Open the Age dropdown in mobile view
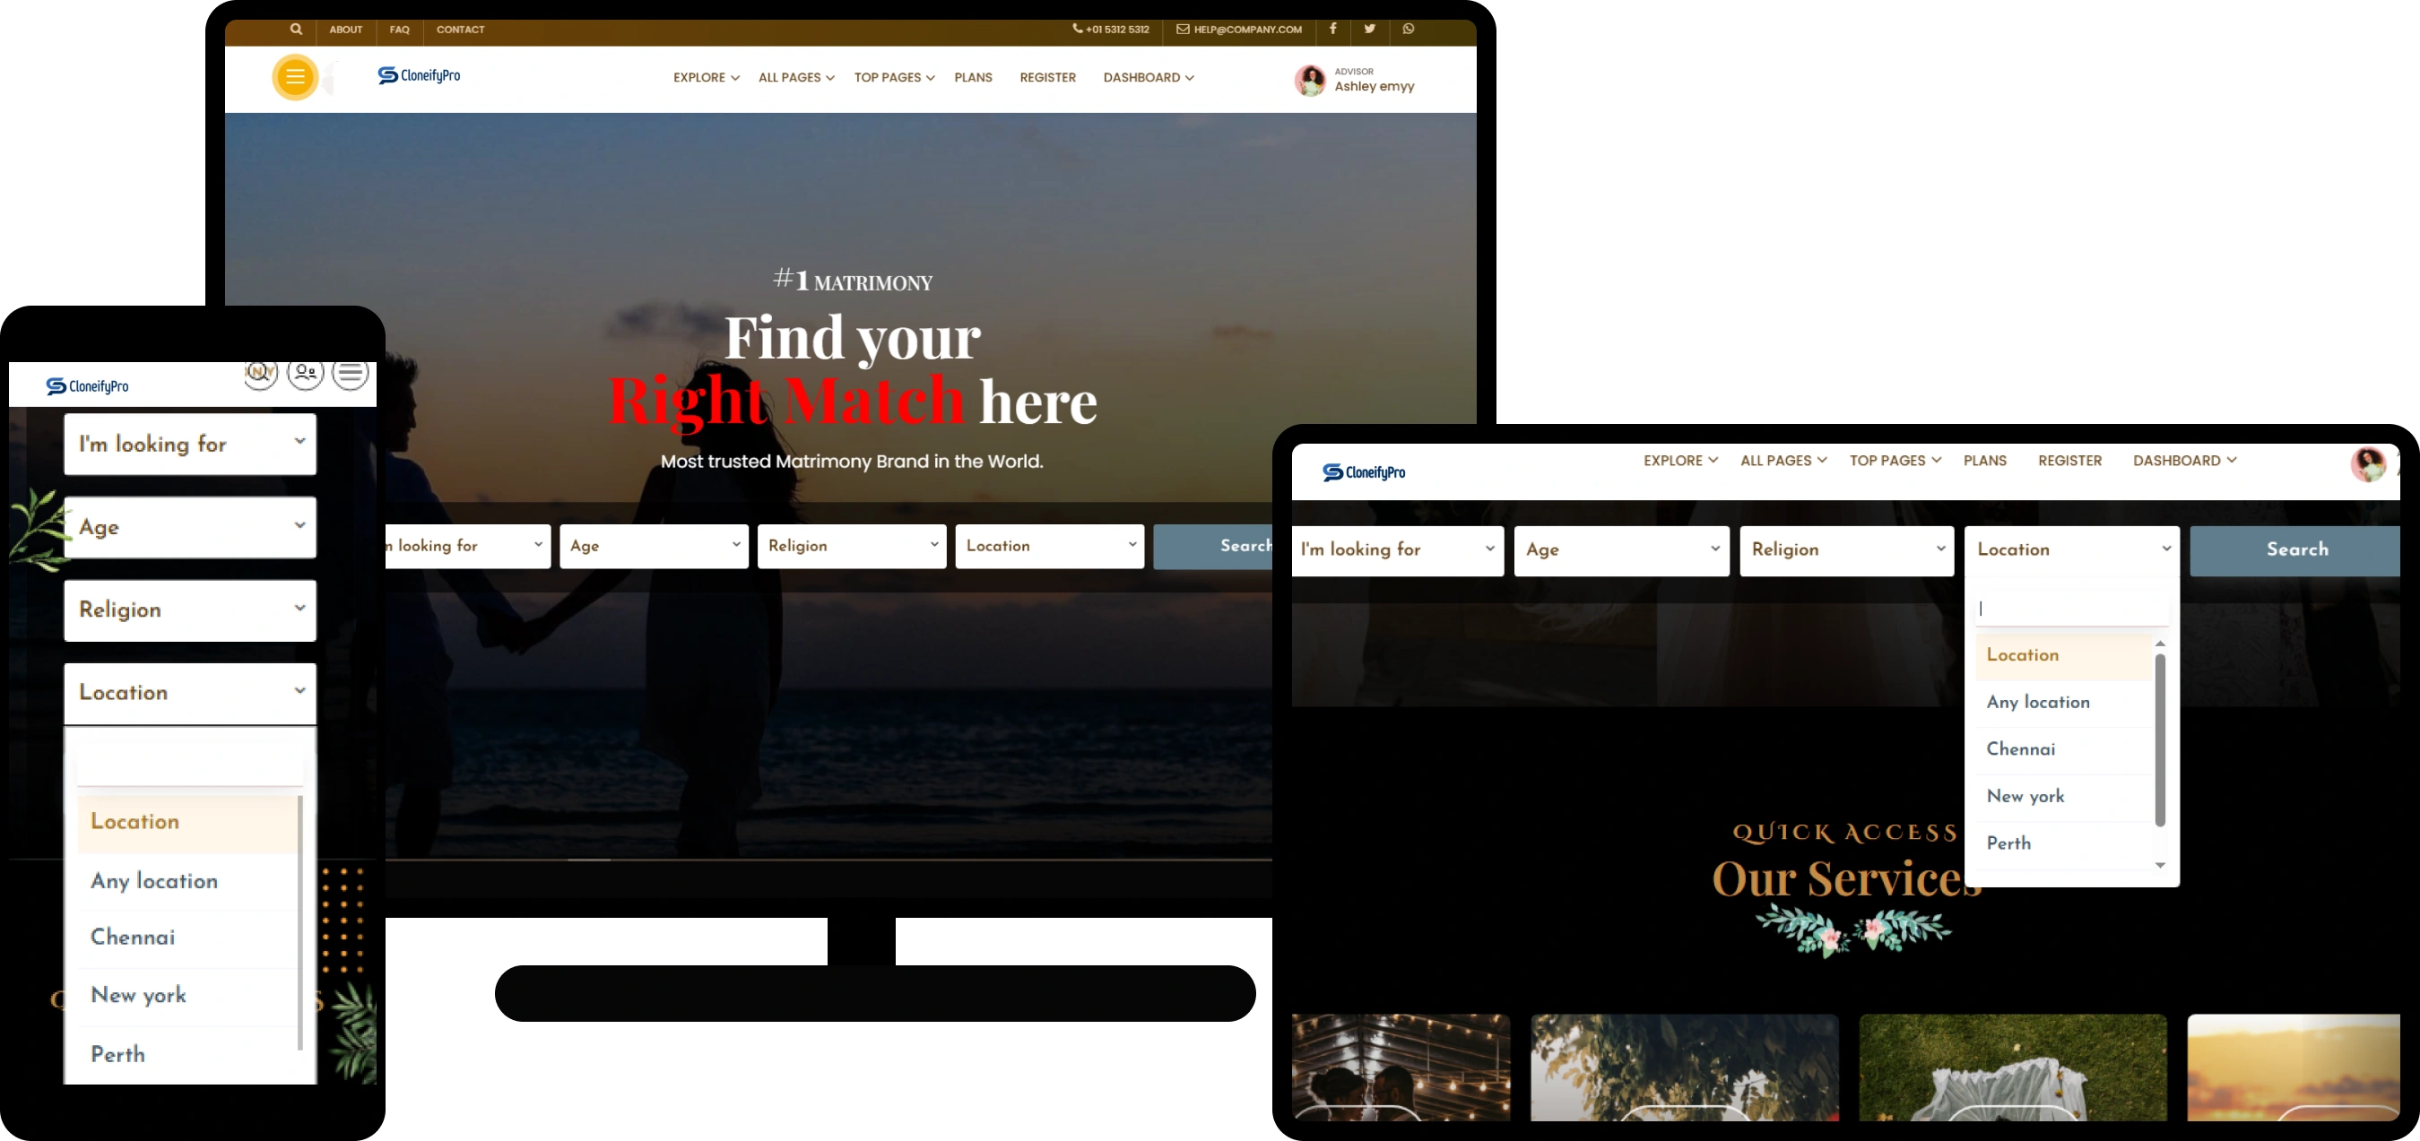Image resolution: width=2420 pixels, height=1141 pixels. click(x=190, y=527)
